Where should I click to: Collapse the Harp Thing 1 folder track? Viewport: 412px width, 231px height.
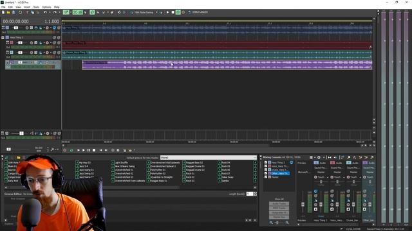(x=3, y=37)
